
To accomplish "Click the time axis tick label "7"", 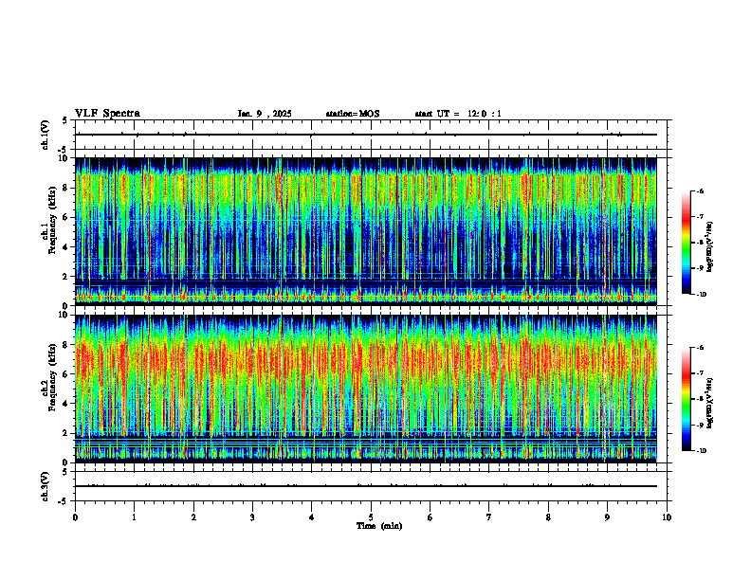I will coord(489,517).
